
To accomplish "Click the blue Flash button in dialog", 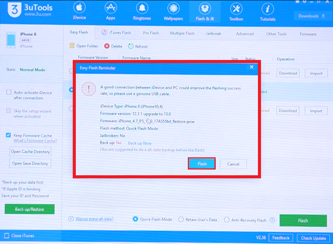I will (x=202, y=163).
